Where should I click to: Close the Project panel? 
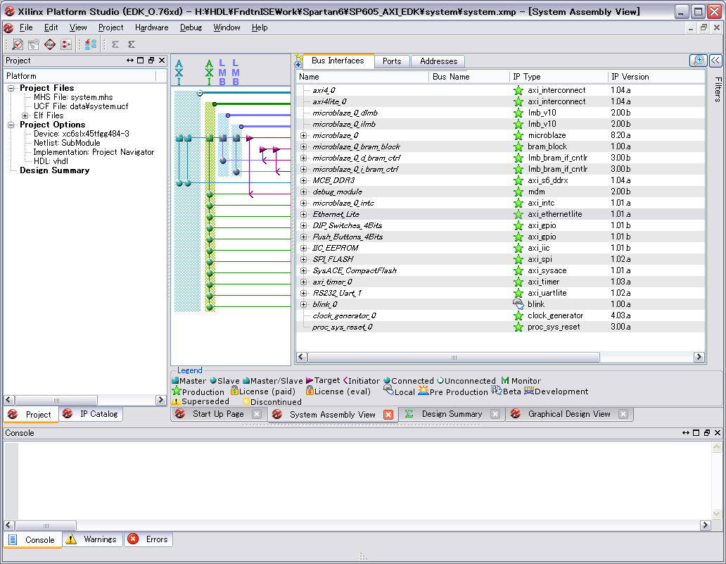[162, 61]
